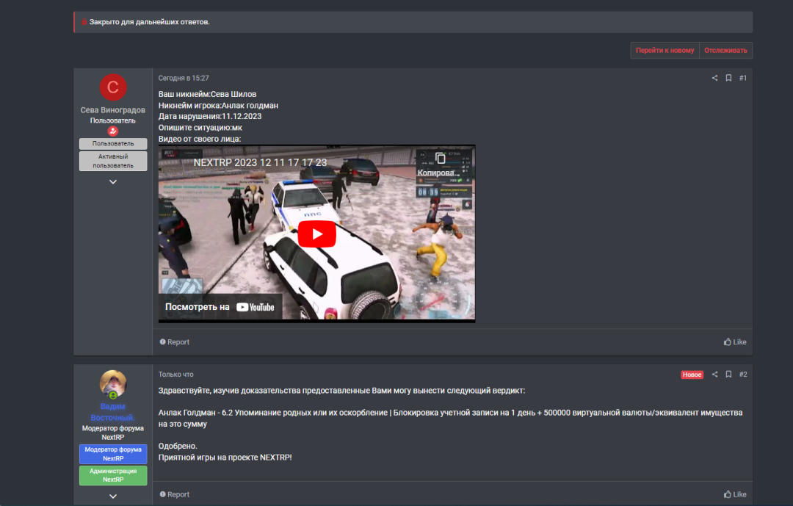Click Активный пользователь badge
Viewport: 793px width, 506px height.
(x=113, y=161)
